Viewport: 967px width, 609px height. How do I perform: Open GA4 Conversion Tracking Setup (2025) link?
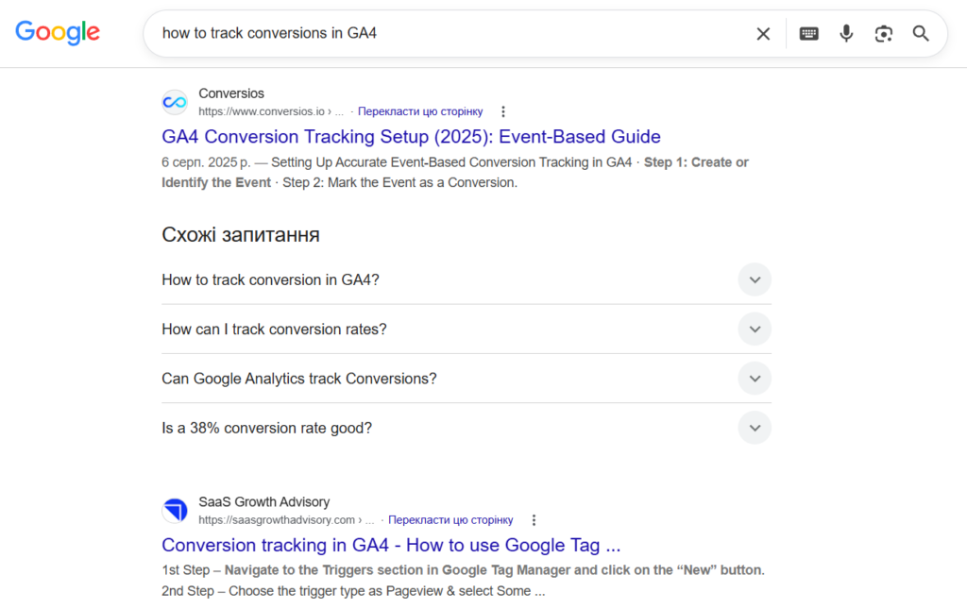tap(411, 136)
